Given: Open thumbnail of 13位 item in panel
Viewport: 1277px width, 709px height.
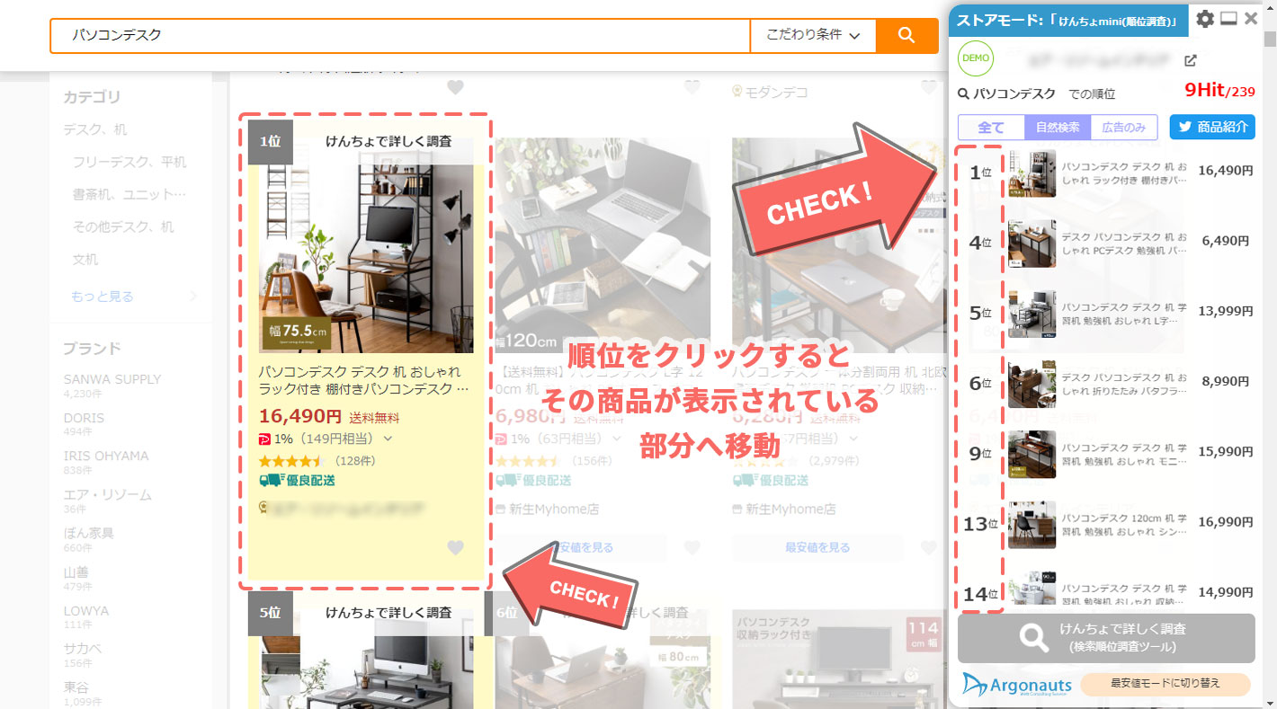Looking at the screenshot, I should click(x=1031, y=525).
